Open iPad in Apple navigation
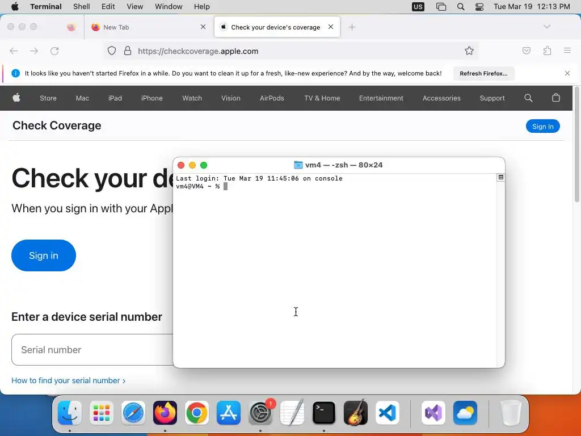Screen dimensions: 581x436 pyautogui.click(x=115, y=98)
